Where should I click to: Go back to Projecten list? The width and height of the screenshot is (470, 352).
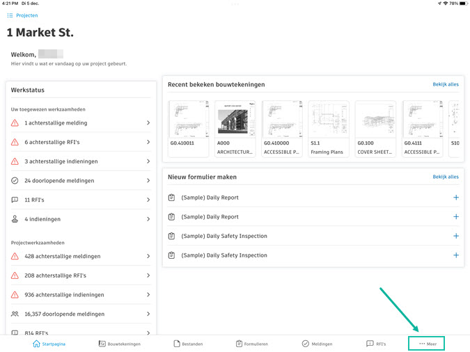tap(22, 15)
